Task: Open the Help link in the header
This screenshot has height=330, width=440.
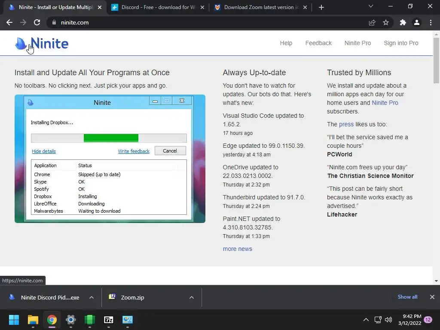Action: [286, 43]
